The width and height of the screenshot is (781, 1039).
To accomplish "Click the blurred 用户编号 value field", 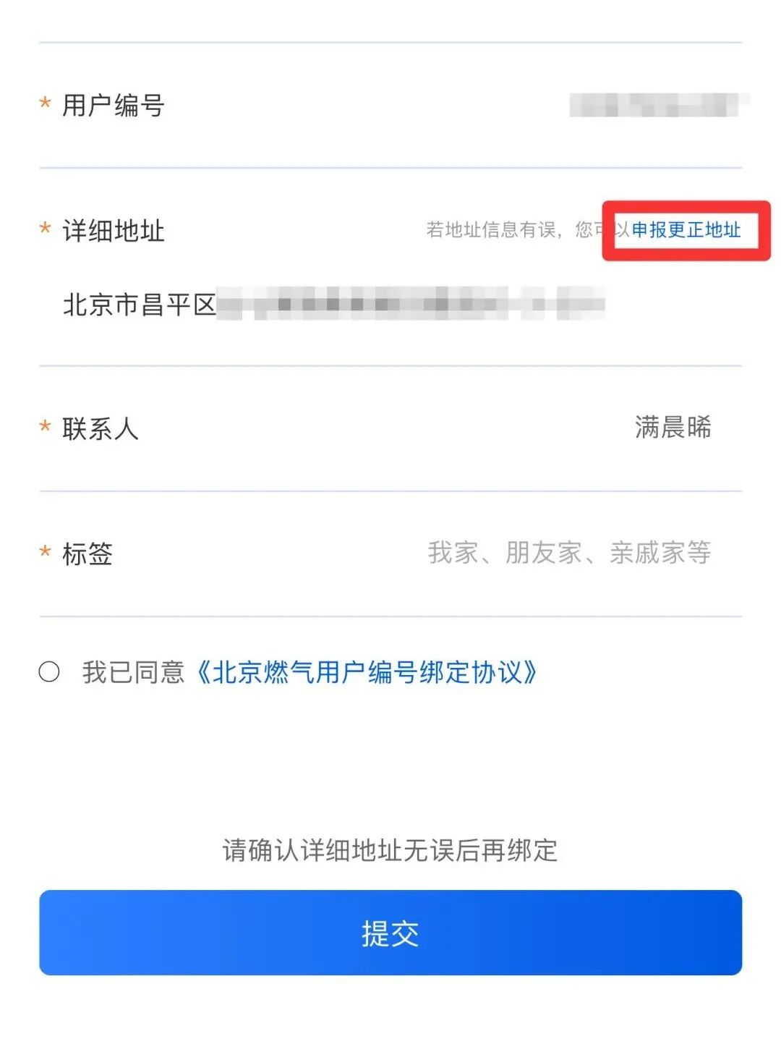I will (657, 106).
